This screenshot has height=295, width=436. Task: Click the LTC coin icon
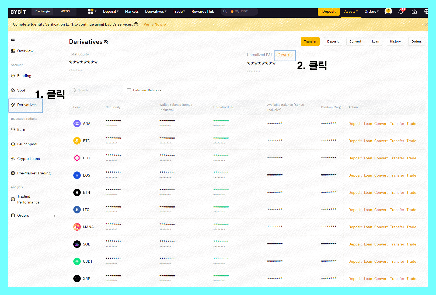[x=77, y=210]
